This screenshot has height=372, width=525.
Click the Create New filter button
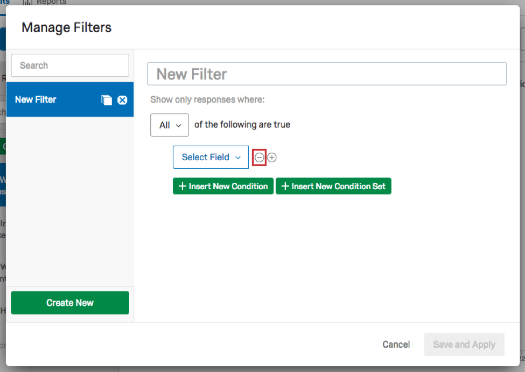70,303
